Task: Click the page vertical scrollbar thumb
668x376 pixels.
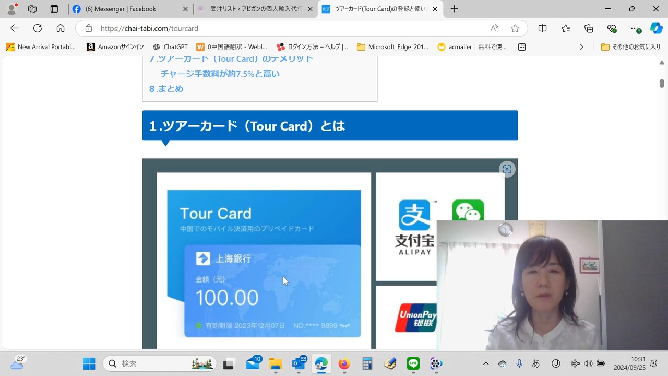Action: tap(662, 83)
